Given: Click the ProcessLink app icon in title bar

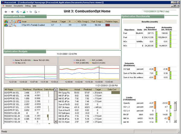Looking at the screenshot, I should coord(3,2).
